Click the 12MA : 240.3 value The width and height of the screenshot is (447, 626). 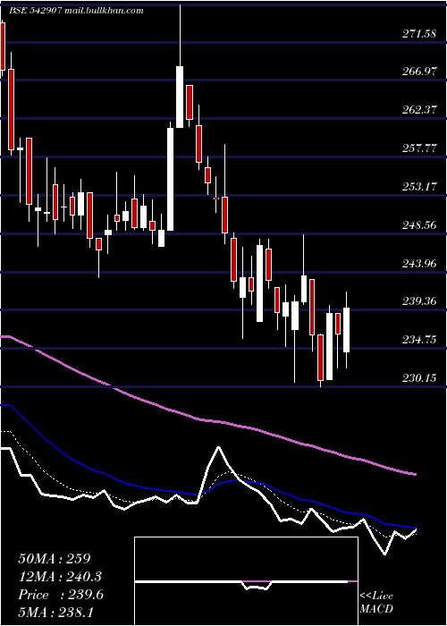click(60, 577)
